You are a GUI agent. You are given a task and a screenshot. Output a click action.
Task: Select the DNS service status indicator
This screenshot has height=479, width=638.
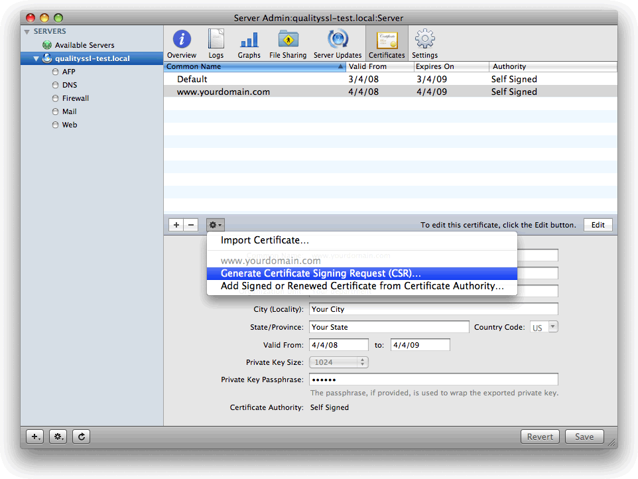(55, 85)
